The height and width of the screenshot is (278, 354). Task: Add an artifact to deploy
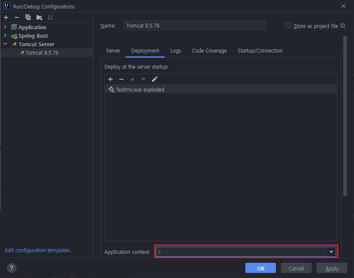[x=110, y=79]
